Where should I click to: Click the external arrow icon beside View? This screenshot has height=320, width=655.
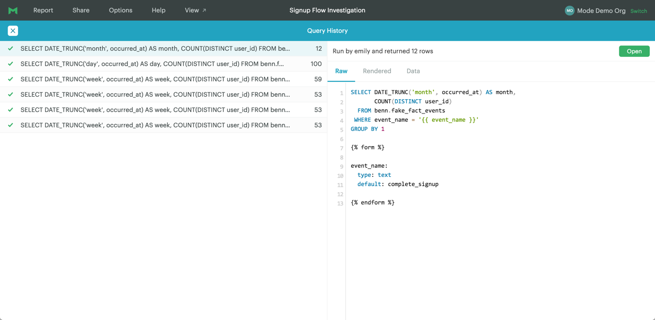(x=204, y=10)
